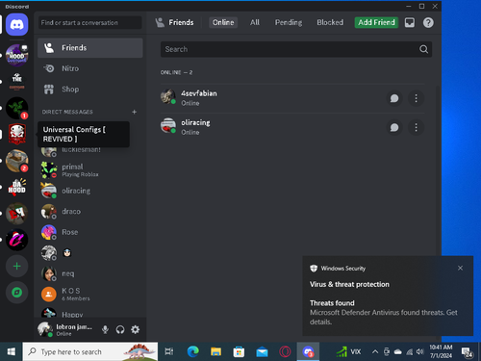The height and width of the screenshot is (361, 481).
Task: Mute the microphone in user panel
Action: click(105, 329)
